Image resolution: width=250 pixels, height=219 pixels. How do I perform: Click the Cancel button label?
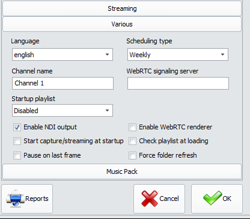point(169,199)
